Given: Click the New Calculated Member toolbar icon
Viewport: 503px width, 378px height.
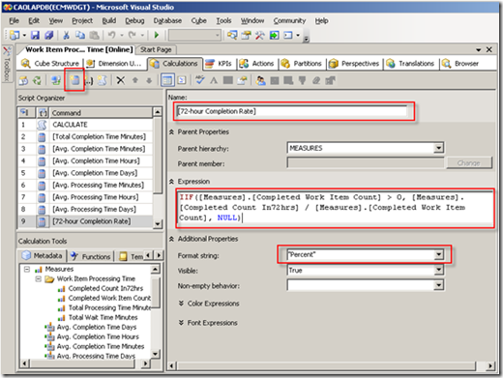Looking at the screenshot, I should pos(74,80).
